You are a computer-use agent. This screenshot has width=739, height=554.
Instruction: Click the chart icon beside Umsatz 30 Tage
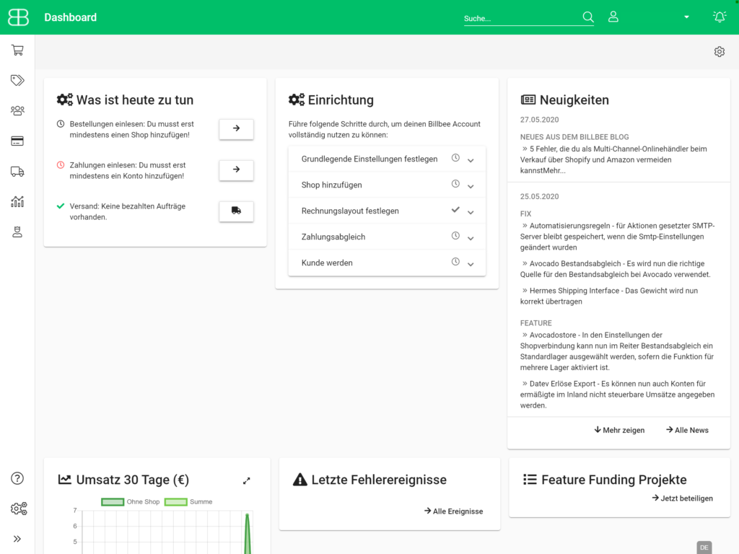coord(64,480)
